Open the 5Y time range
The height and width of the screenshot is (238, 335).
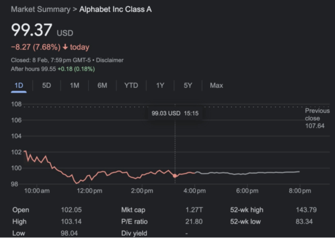pos(188,85)
